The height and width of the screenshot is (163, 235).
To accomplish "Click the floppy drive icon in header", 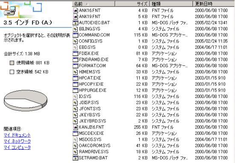I will point(9,11).
